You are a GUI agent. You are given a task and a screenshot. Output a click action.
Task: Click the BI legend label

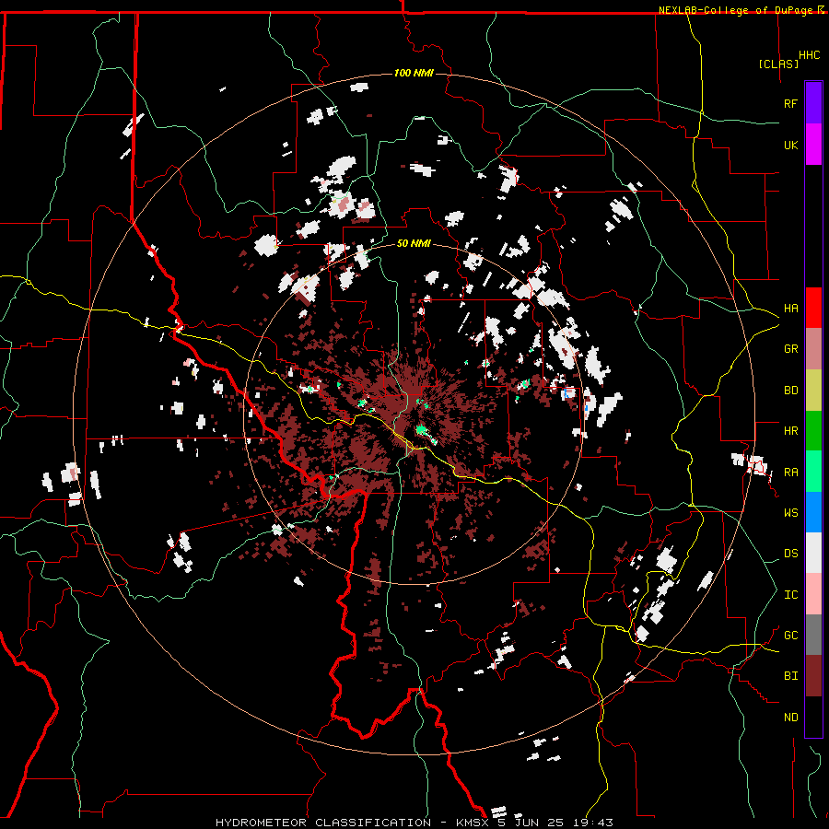click(790, 676)
